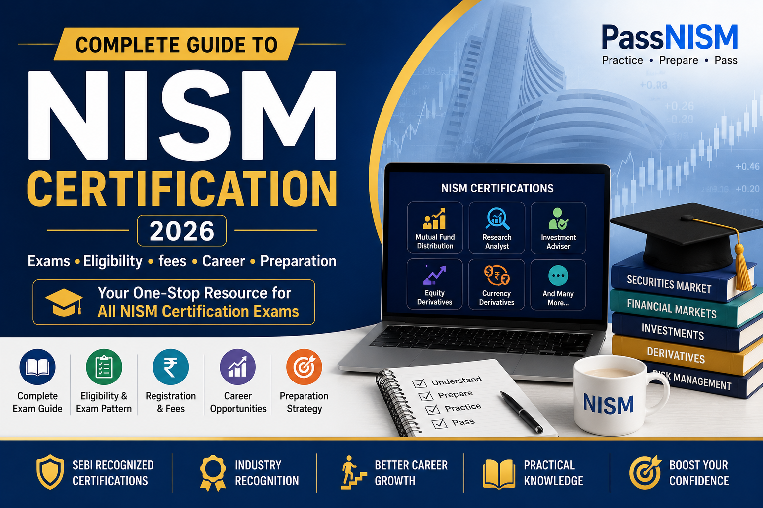Click the Derivatives book spine
The image size is (763, 508).
[676, 355]
